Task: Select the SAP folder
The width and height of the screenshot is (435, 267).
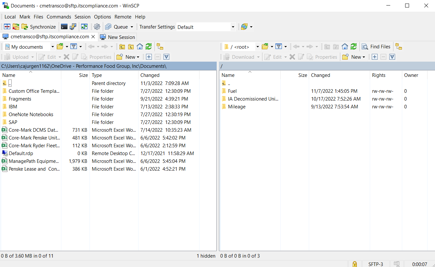Action: (x=13, y=122)
